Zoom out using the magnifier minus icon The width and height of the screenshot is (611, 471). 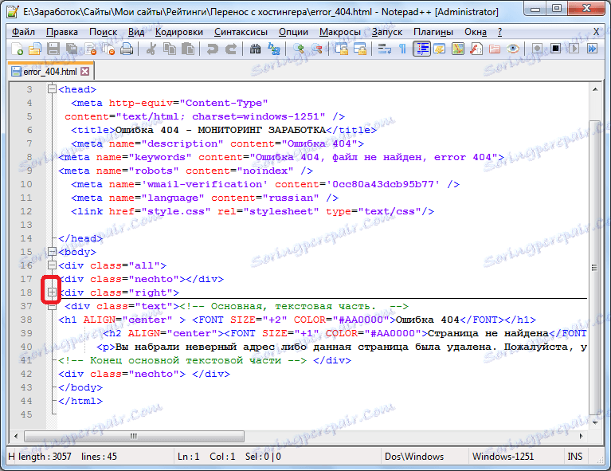(317, 49)
